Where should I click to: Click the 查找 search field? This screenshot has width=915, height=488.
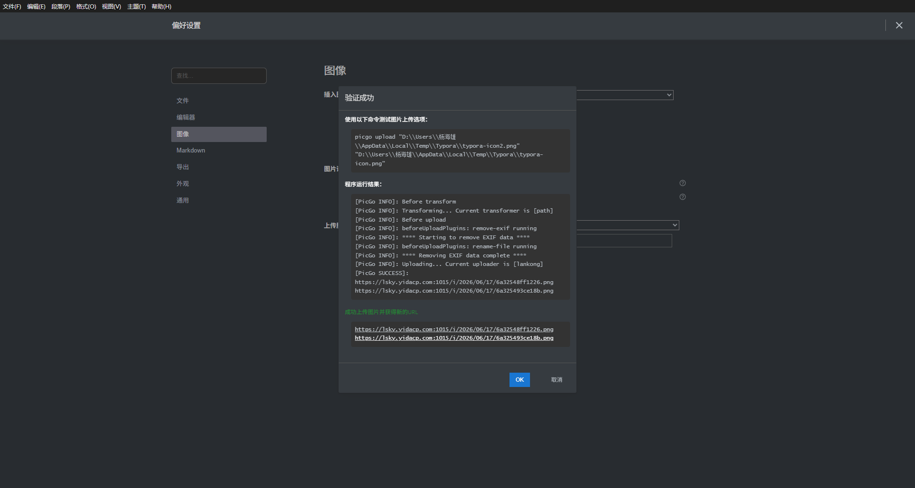[x=219, y=76]
